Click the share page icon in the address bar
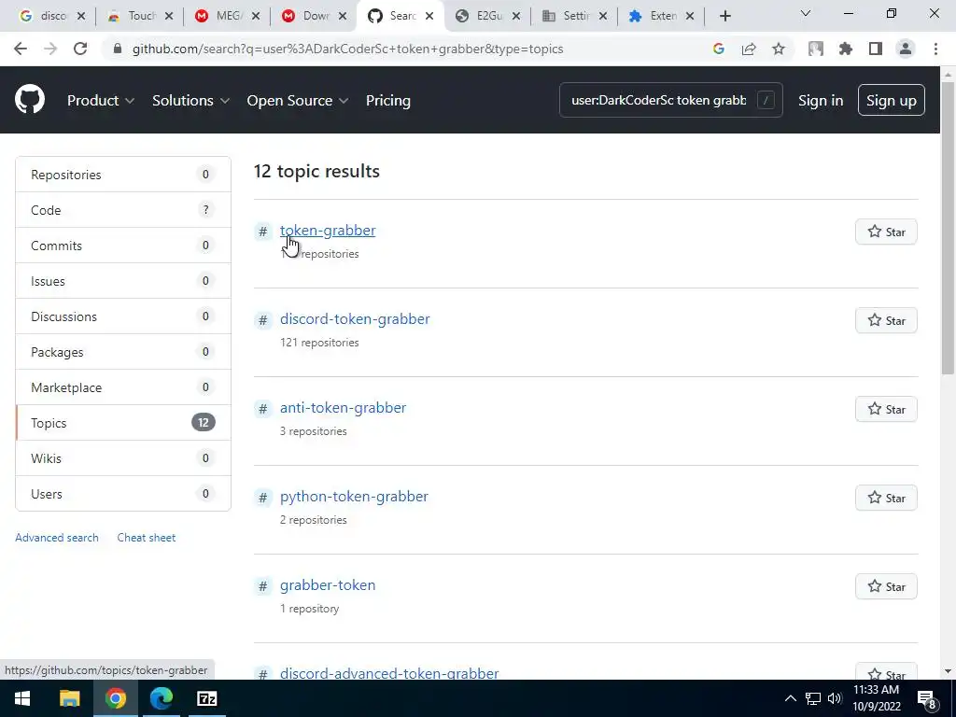This screenshot has width=956, height=717. pyautogui.click(x=749, y=49)
